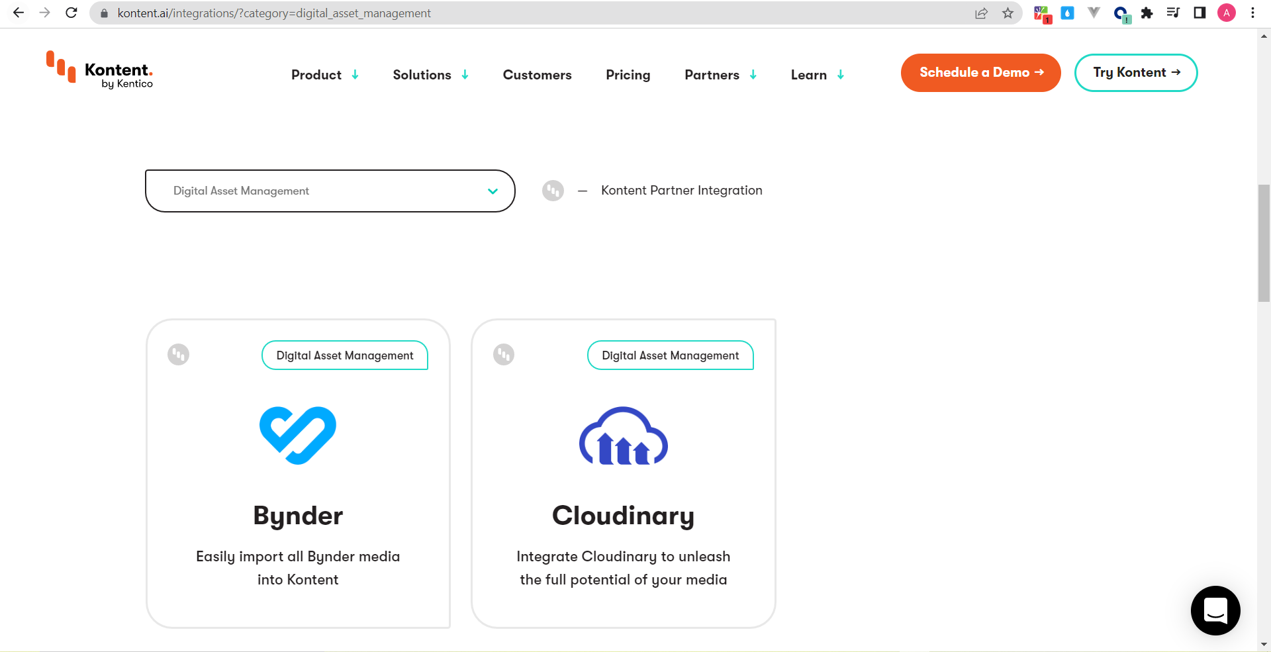The image size is (1271, 652).
Task: Open the chat support widget
Action: [x=1215, y=610]
